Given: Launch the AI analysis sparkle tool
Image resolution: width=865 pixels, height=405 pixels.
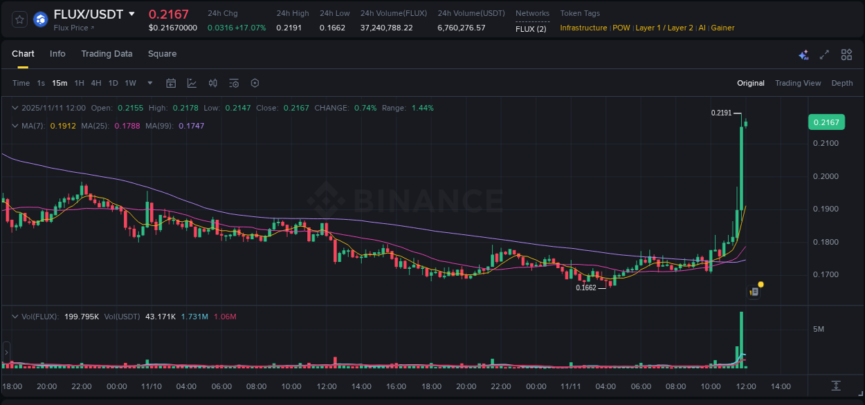Looking at the screenshot, I should (803, 54).
